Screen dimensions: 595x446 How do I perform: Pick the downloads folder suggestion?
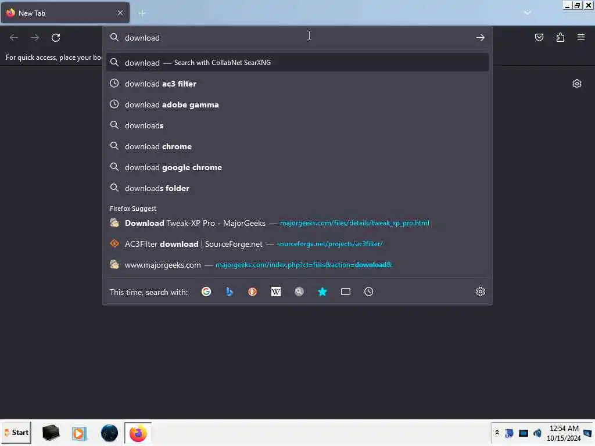pyautogui.click(x=297, y=188)
